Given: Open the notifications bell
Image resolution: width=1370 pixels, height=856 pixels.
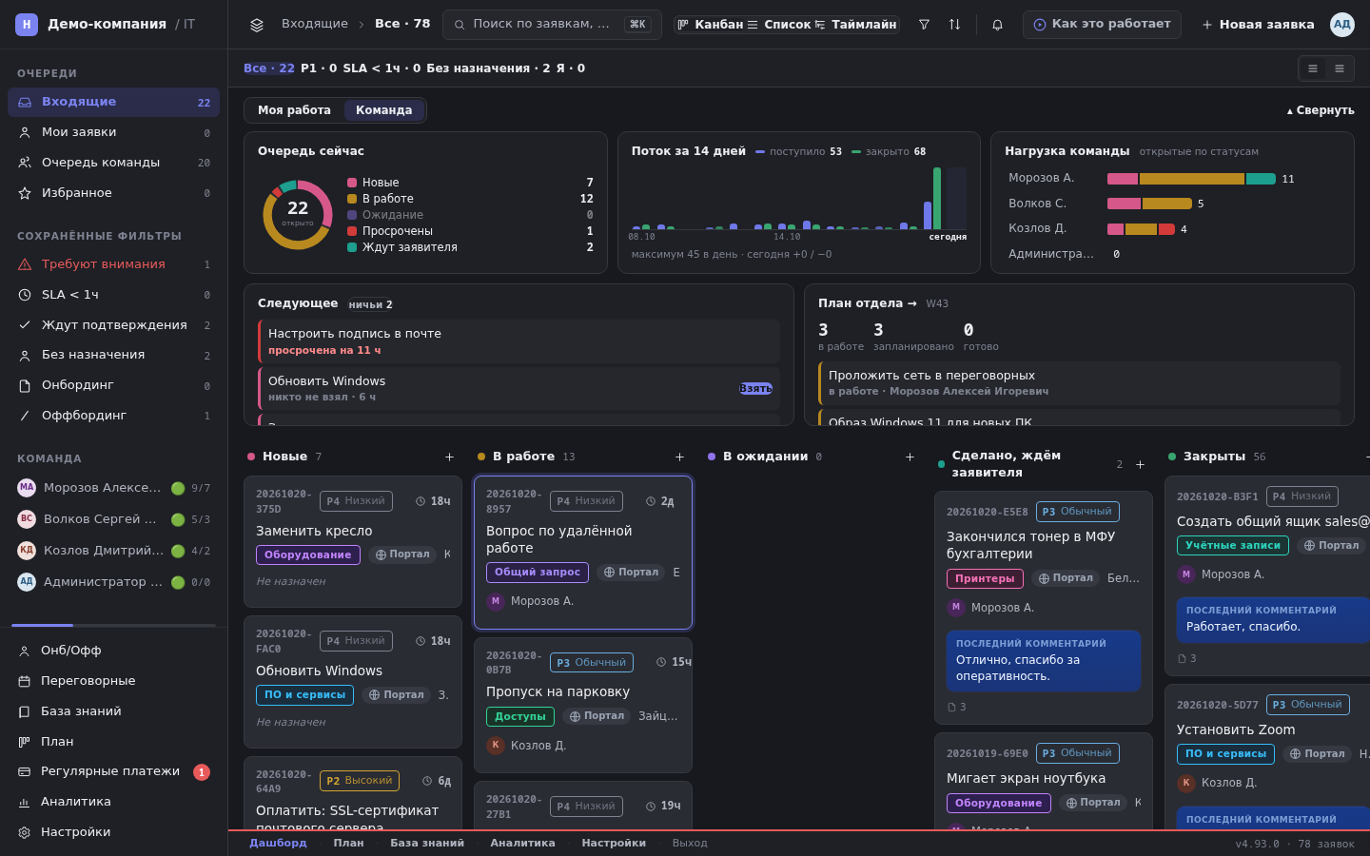Looking at the screenshot, I should pos(997,25).
